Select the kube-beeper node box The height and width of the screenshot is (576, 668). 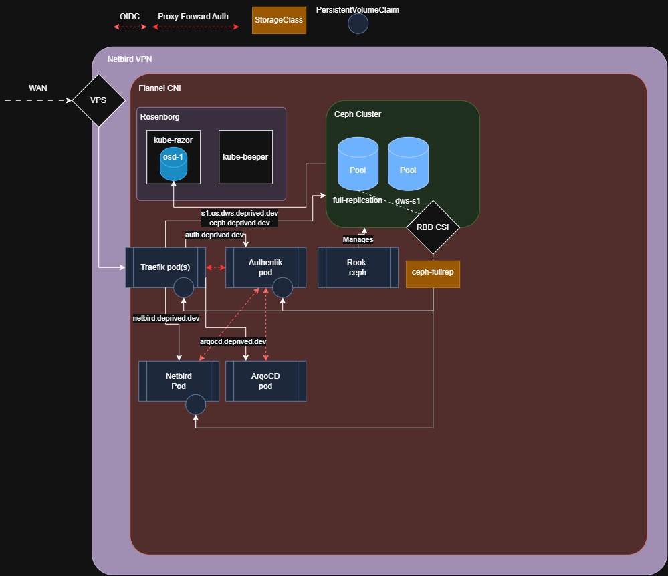[246, 157]
